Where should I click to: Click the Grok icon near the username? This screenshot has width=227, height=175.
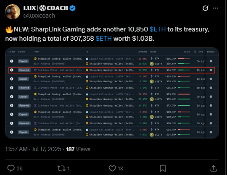coord(206,8)
